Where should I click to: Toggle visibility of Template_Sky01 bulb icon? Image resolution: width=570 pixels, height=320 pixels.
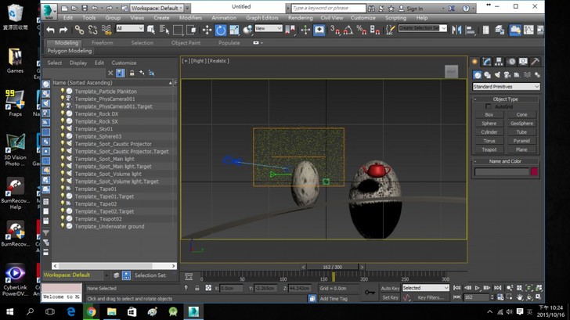point(63,129)
